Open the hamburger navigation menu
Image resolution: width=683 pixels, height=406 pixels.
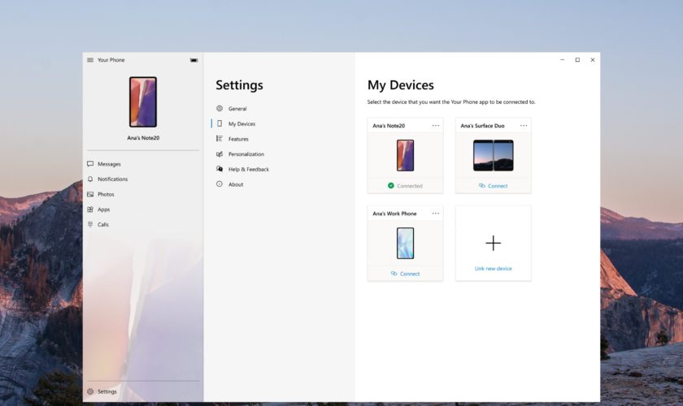[x=90, y=60]
